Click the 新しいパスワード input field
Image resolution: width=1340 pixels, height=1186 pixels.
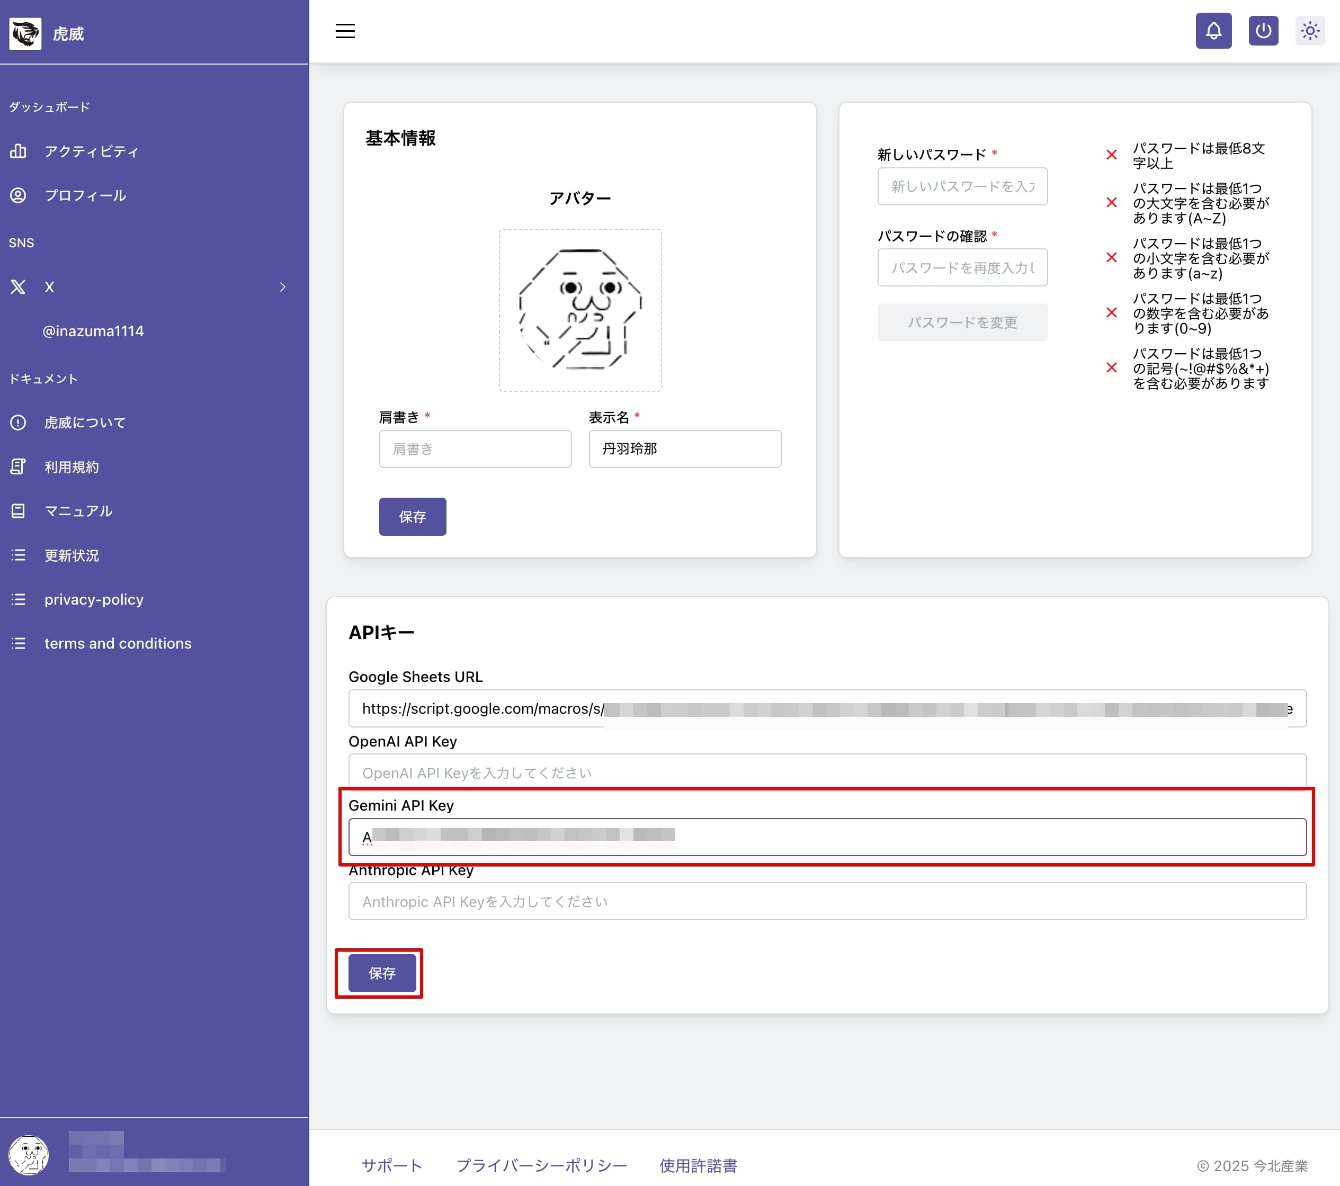click(x=962, y=187)
